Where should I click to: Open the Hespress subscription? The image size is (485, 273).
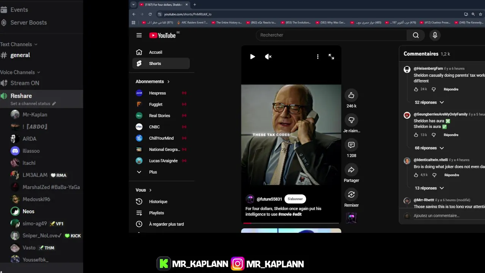161,93
